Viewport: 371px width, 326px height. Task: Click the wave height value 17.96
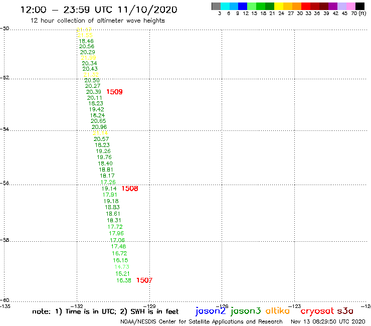(x=116, y=233)
